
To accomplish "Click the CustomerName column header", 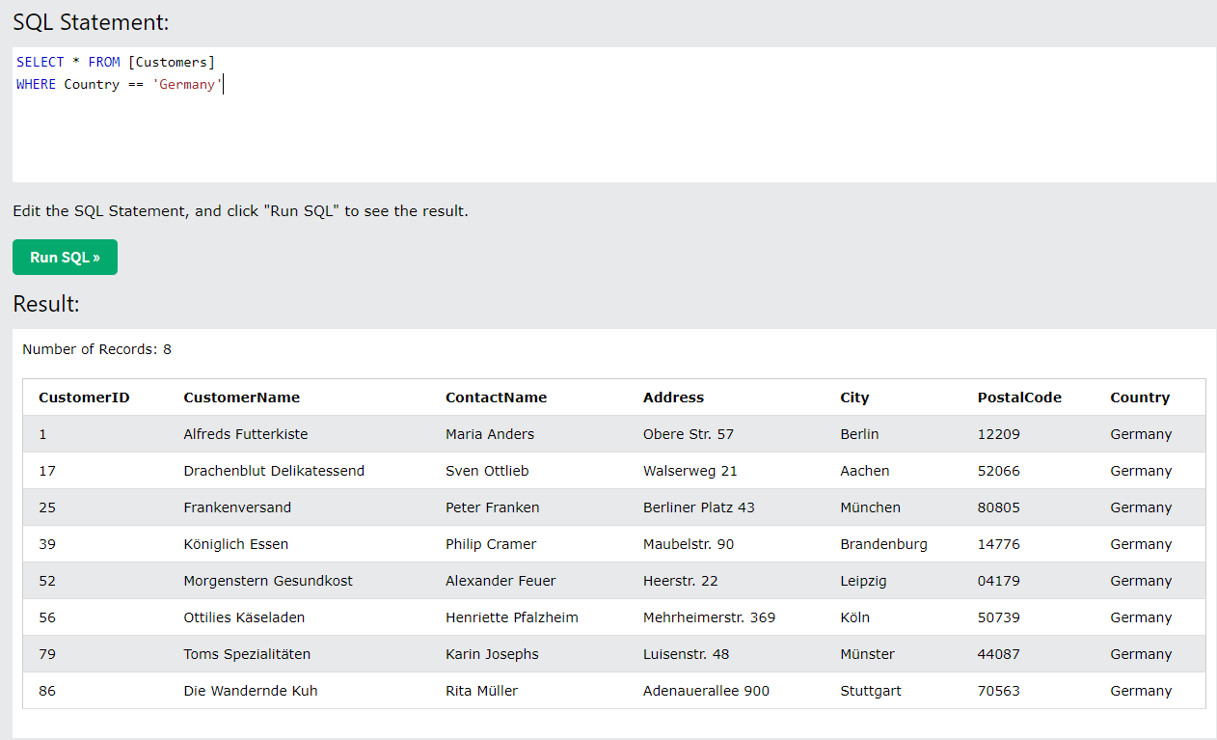I will [x=242, y=397].
